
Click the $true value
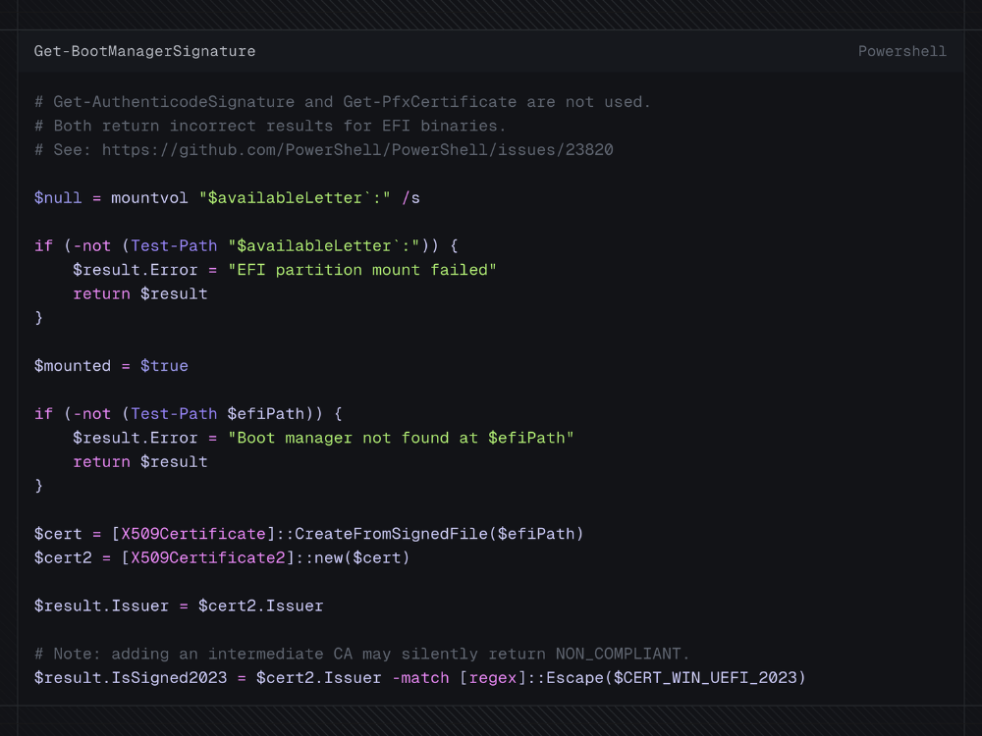164,366
